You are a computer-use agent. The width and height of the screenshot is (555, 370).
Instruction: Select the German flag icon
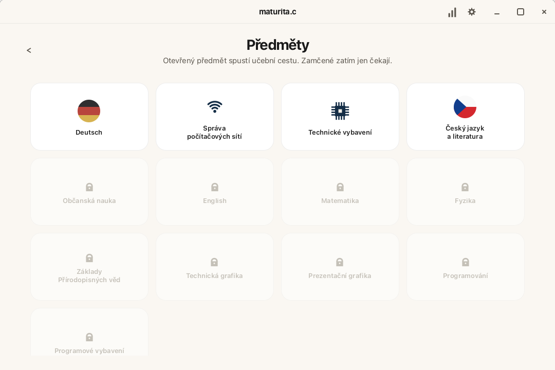pos(89,111)
